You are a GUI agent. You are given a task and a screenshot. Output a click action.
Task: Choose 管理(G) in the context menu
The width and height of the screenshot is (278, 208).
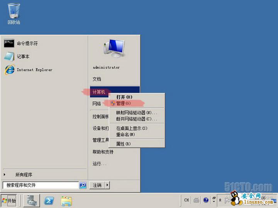click(x=124, y=103)
